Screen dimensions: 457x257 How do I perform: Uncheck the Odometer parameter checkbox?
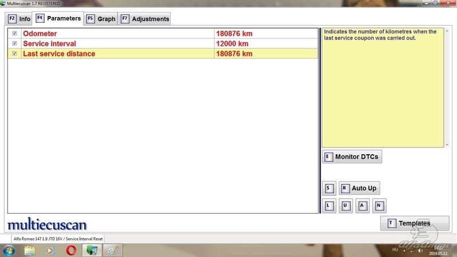coord(15,33)
